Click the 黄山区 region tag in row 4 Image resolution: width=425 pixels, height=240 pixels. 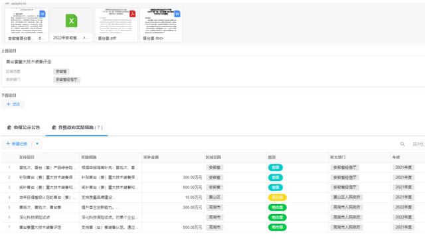(x=214, y=198)
